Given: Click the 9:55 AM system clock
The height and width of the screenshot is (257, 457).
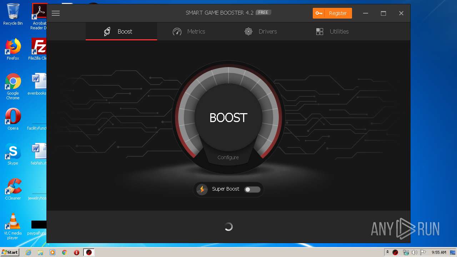Looking at the screenshot, I should tap(439, 252).
